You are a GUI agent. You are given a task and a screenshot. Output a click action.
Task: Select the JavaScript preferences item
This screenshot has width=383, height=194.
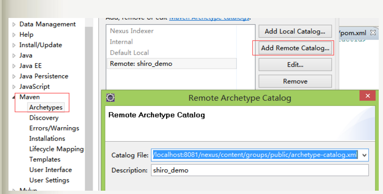[x=35, y=87]
